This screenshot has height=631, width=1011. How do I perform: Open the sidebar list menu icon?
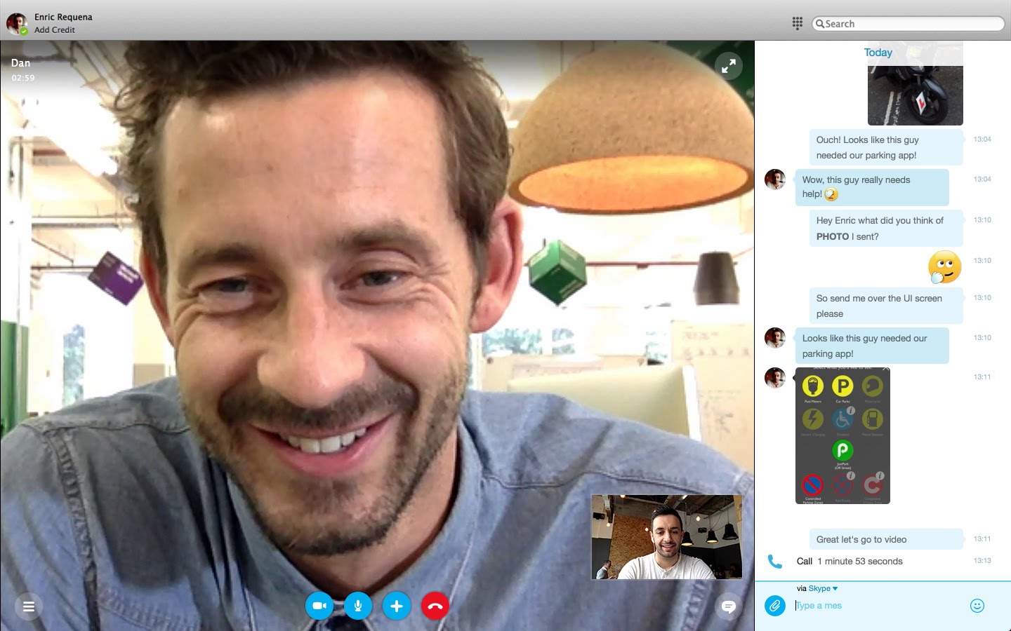(x=29, y=606)
